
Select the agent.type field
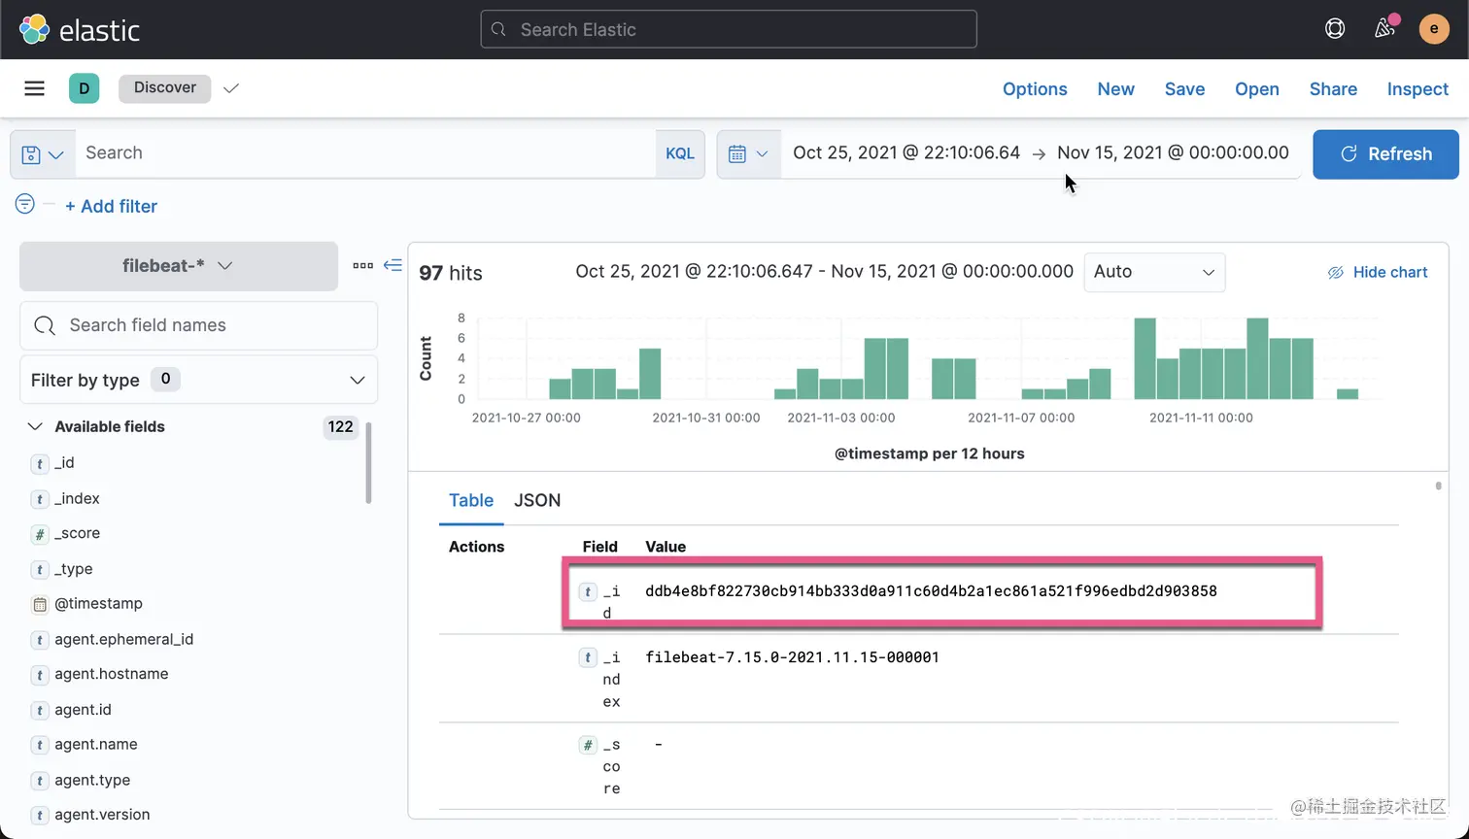click(92, 780)
